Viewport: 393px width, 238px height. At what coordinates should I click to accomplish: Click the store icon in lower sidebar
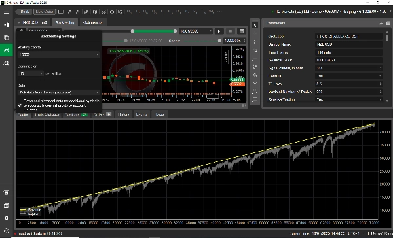[x=7, y=192]
